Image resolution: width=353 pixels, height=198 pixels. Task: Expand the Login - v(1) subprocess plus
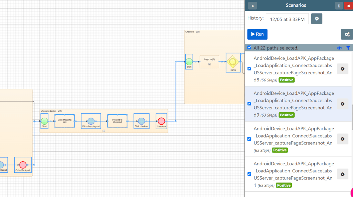209,64
